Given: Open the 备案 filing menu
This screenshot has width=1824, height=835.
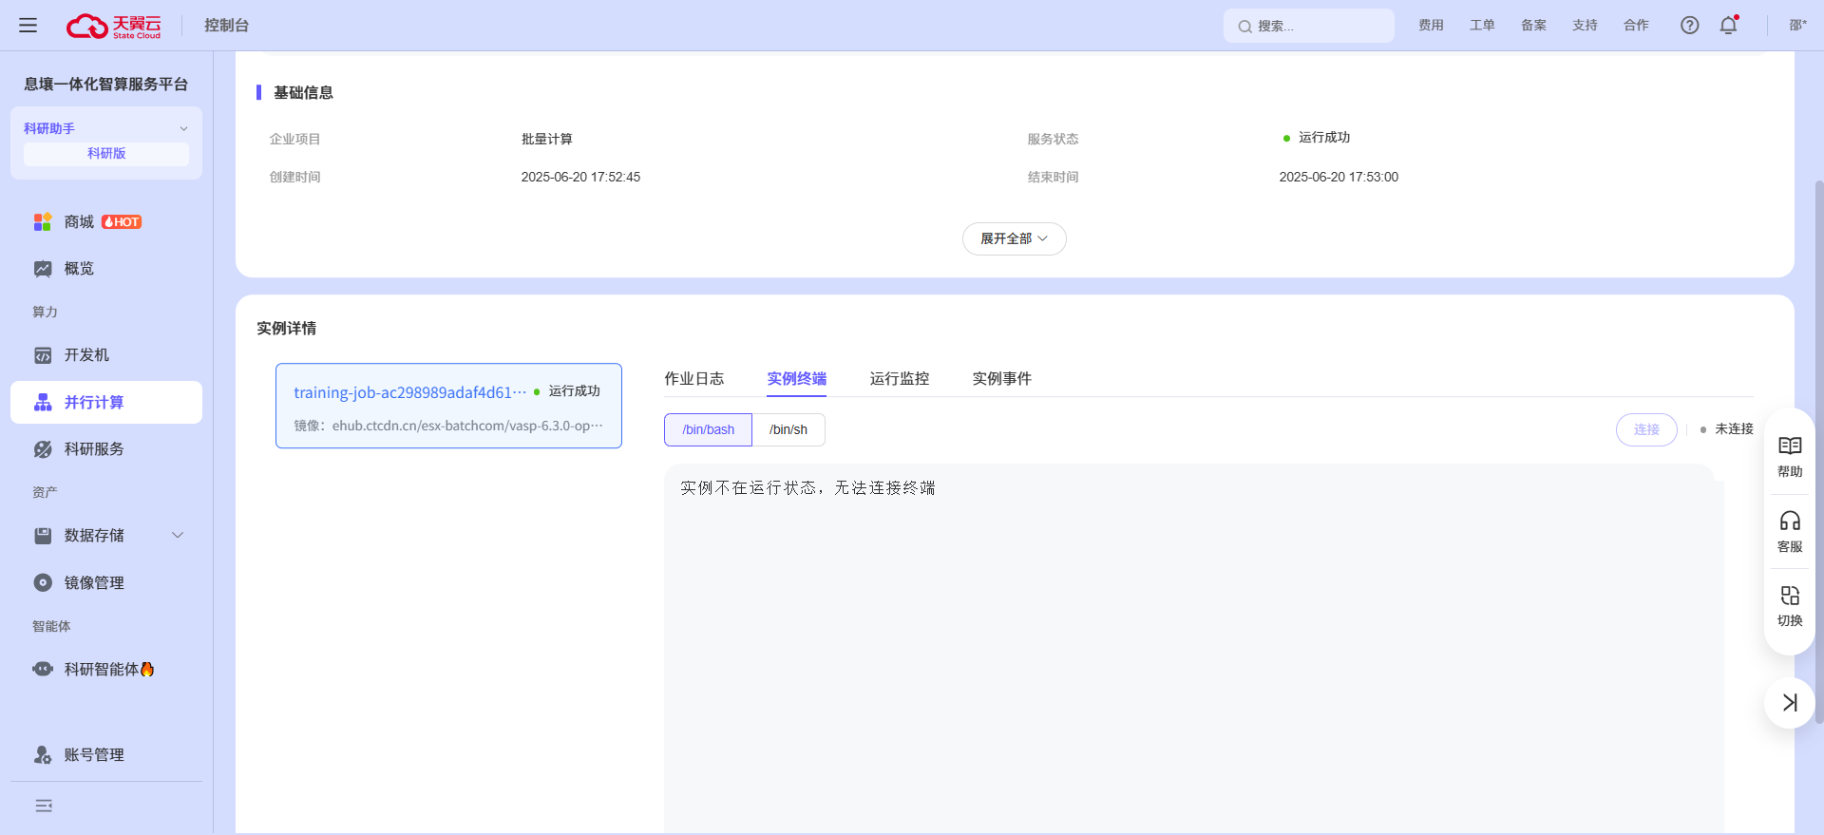Looking at the screenshot, I should pos(1533,26).
